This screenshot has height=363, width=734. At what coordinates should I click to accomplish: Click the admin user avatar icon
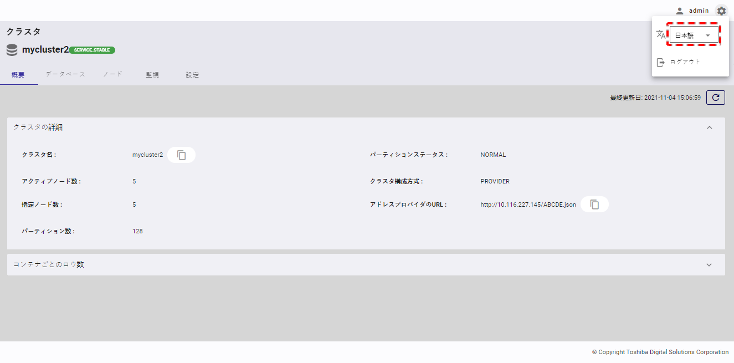(680, 11)
